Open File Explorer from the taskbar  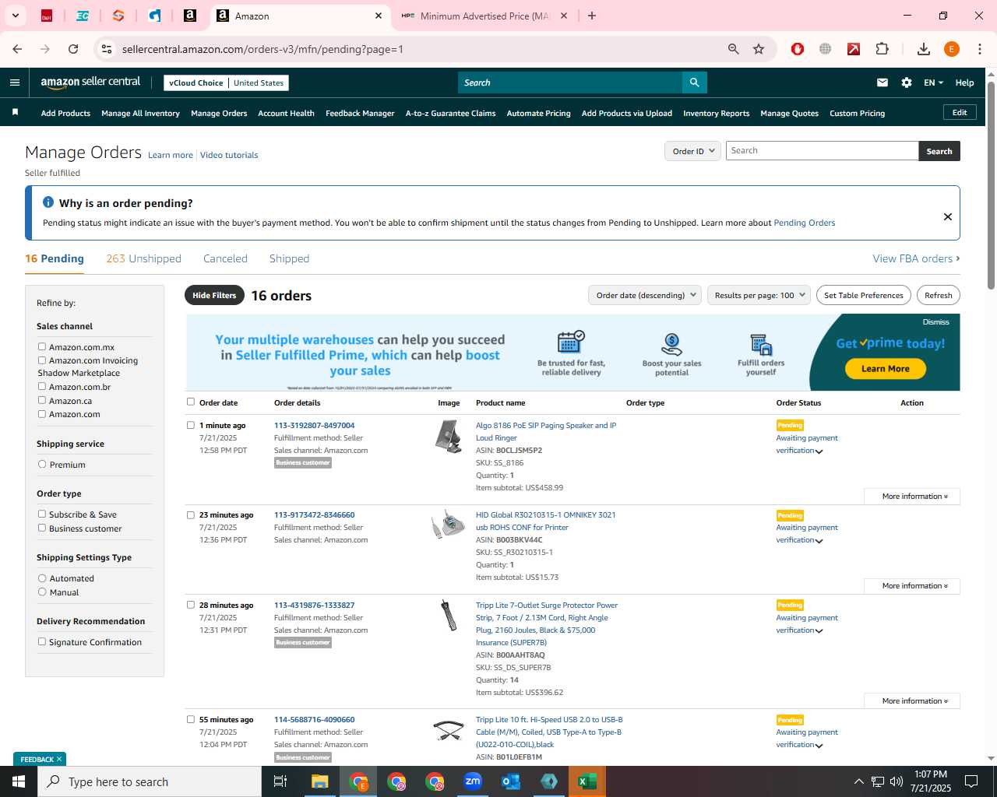click(x=319, y=781)
